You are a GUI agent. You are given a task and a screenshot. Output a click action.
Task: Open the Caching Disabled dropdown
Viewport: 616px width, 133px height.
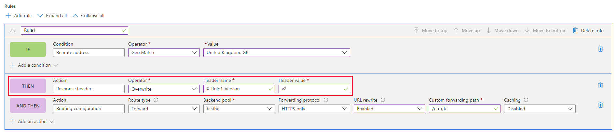tap(540, 109)
